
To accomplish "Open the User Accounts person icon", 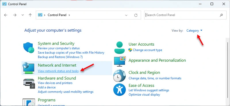I will click(x=120, y=47).
